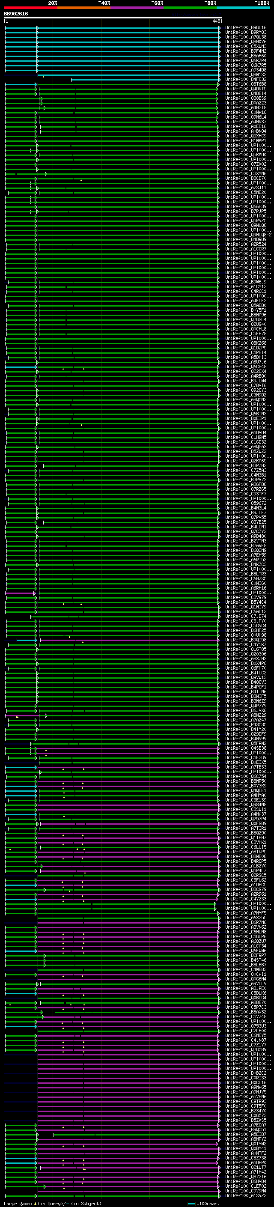Screen dimensions: 274x1207
Task: Select the label UniRef100_A9S4D8
Action: pyautogui.click(x=246, y=70)
